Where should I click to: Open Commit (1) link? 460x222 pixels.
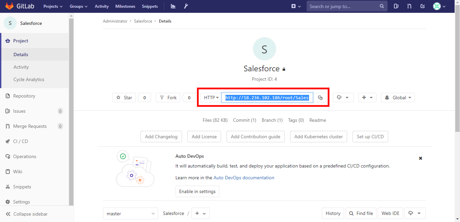(x=245, y=120)
